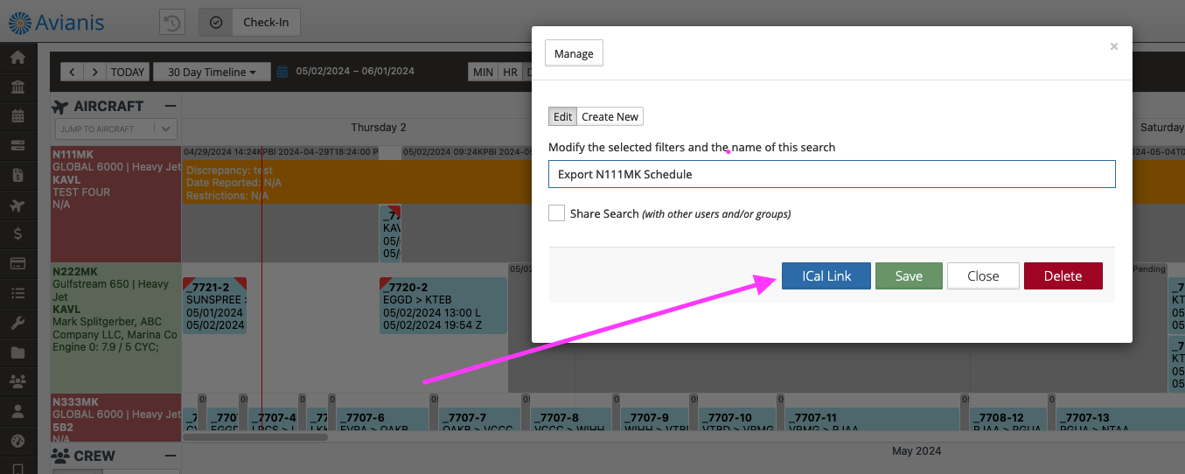Click the 05/02/2024 – 06/01/2024 date range
The height and width of the screenshot is (474, 1185).
[355, 72]
